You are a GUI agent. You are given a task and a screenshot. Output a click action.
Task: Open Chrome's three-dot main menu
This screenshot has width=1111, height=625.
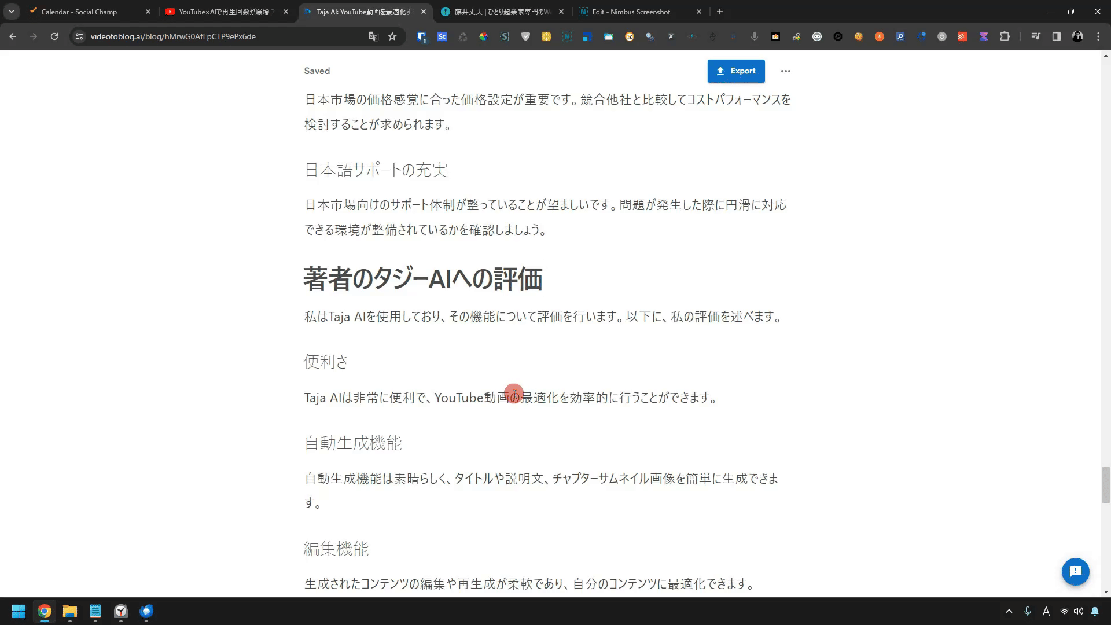[1098, 36]
